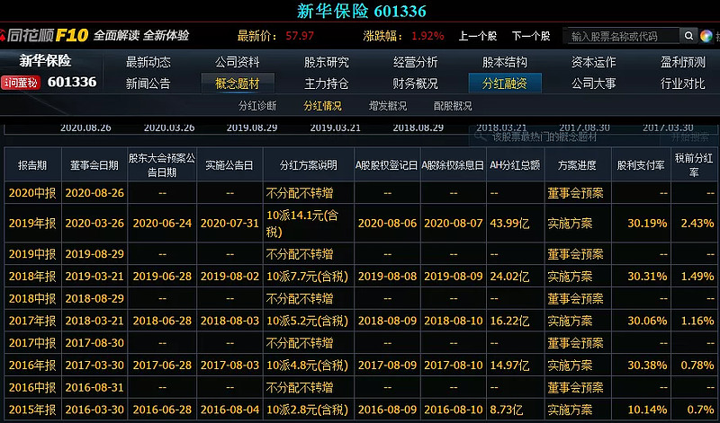The height and width of the screenshot is (423, 720).
Task: Click the 分红方案说明 column header
Action: [x=309, y=165]
